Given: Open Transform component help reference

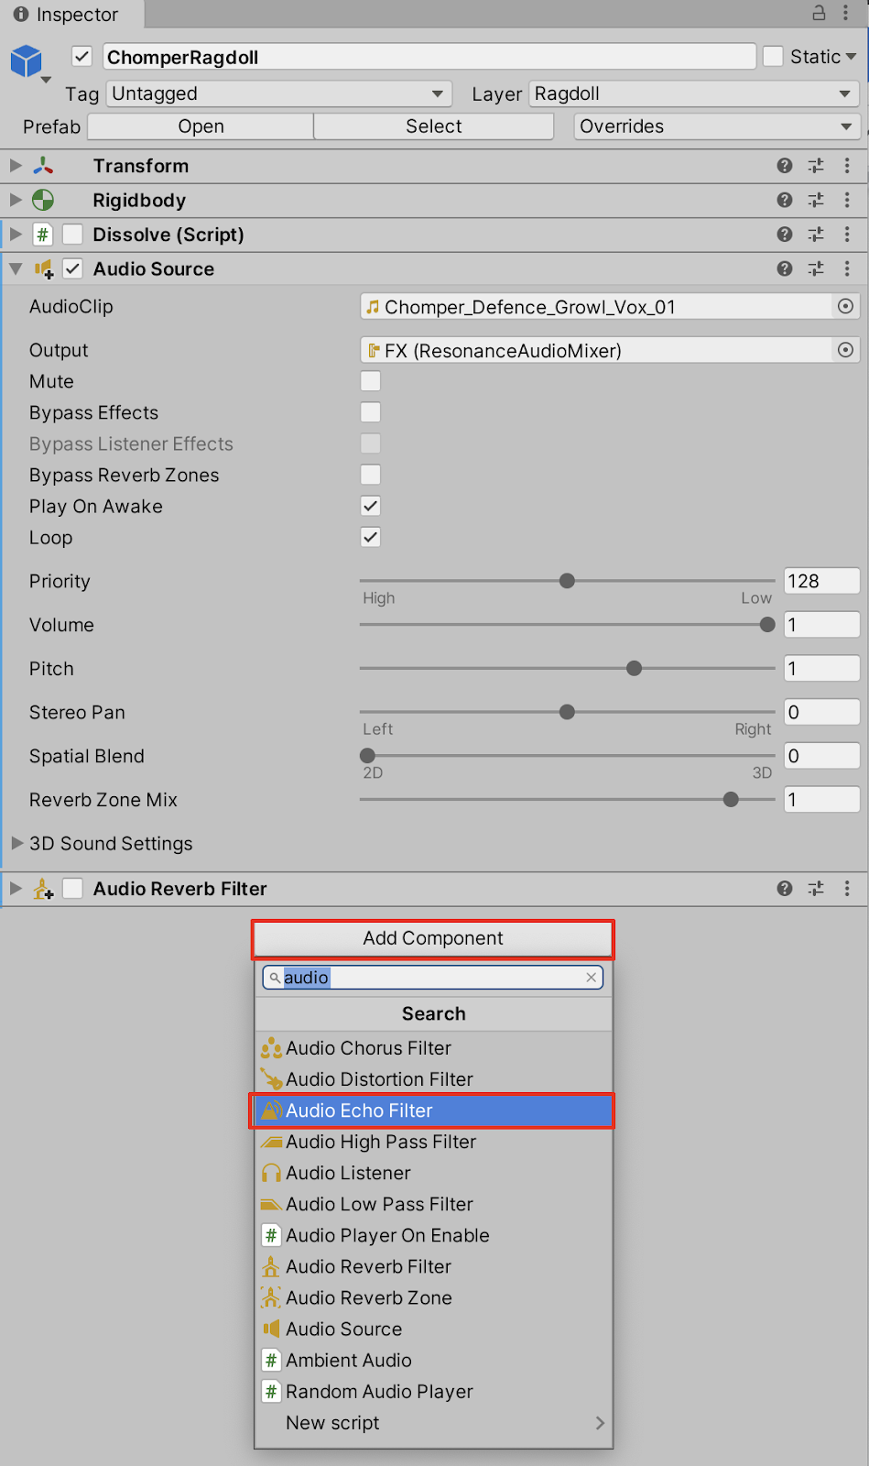Looking at the screenshot, I should click(785, 166).
